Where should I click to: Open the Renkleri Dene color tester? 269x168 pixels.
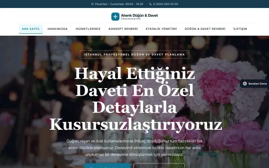255,84
